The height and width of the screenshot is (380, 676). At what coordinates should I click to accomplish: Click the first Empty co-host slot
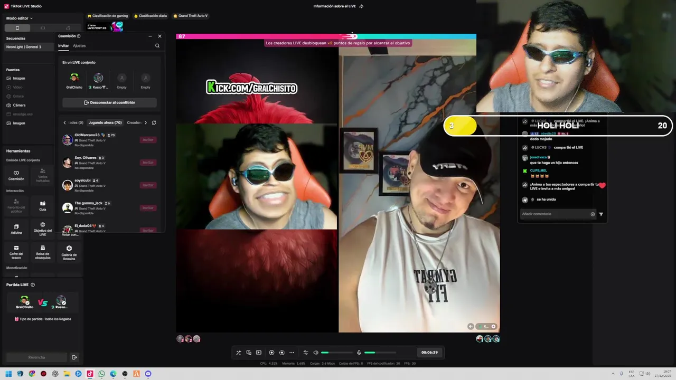pyautogui.click(x=122, y=79)
